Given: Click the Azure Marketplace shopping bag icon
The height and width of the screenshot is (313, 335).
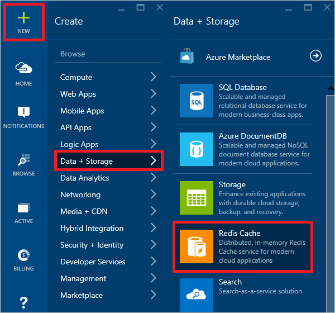Looking at the screenshot, I should point(187,56).
